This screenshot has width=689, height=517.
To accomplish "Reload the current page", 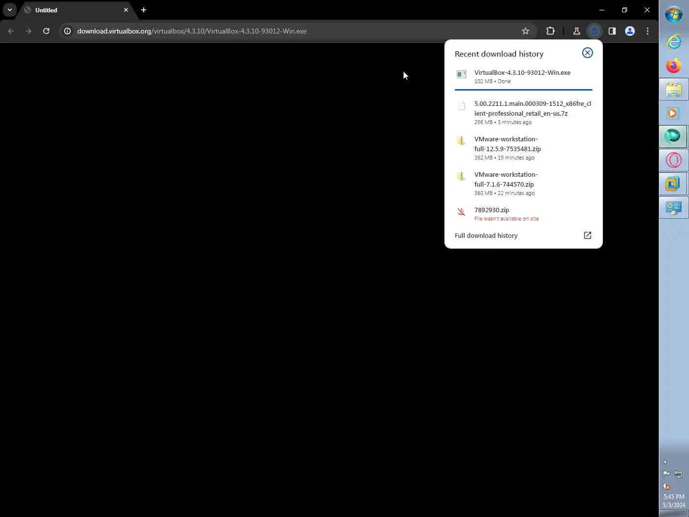I will coord(46,31).
